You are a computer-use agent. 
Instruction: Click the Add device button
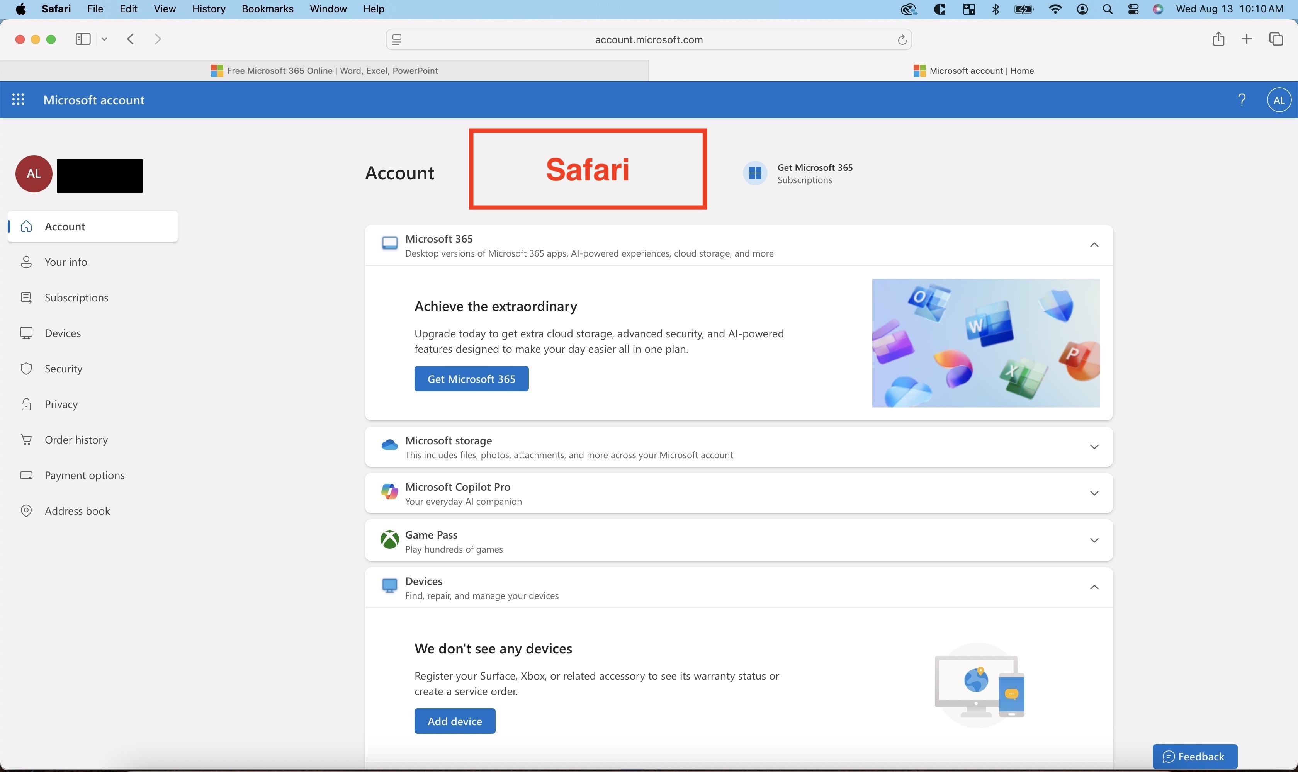tap(455, 721)
